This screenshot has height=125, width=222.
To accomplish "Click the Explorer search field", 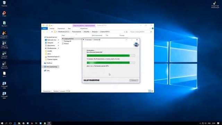I will [141, 32].
